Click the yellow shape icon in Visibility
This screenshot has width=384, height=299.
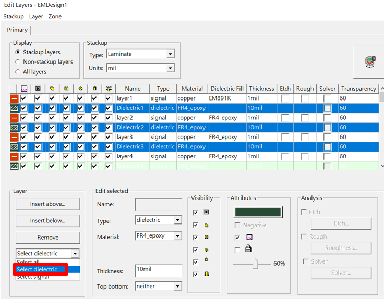click(x=207, y=225)
